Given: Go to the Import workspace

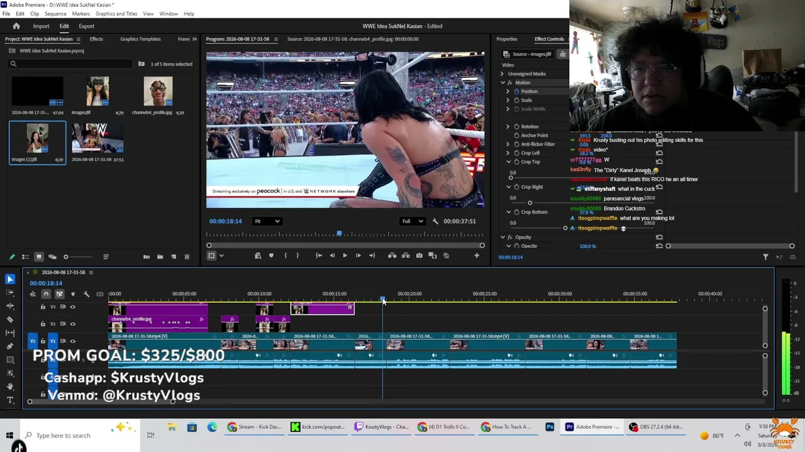Looking at the screenshot, I should coord(41,26).
